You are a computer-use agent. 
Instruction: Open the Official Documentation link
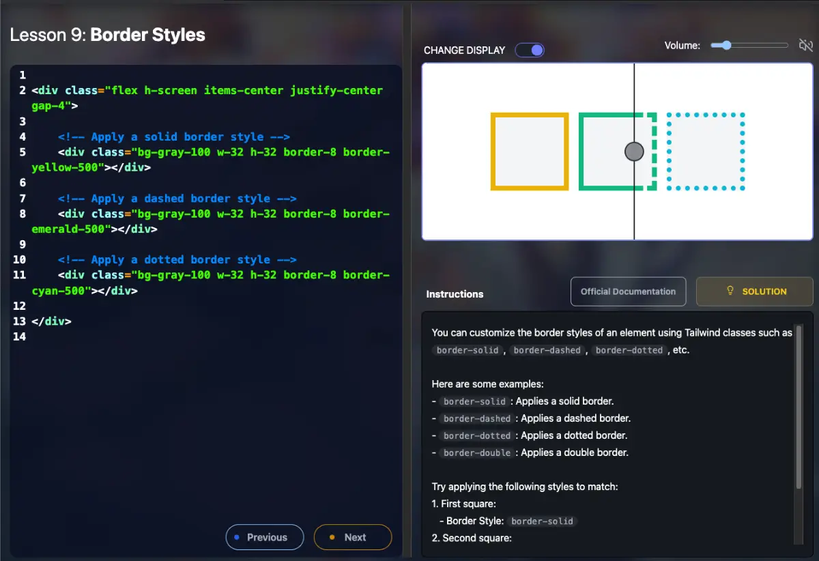[x=628, y=291]
